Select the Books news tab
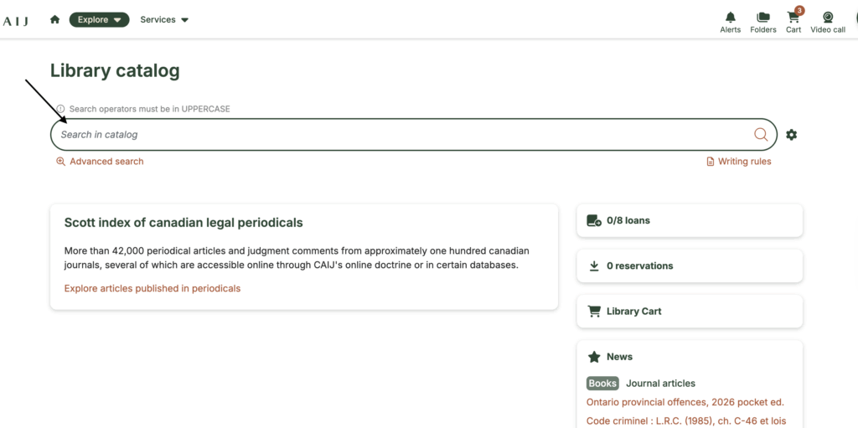Image resolution: width=858 pixels, height=428 pixels. [602, 384]
